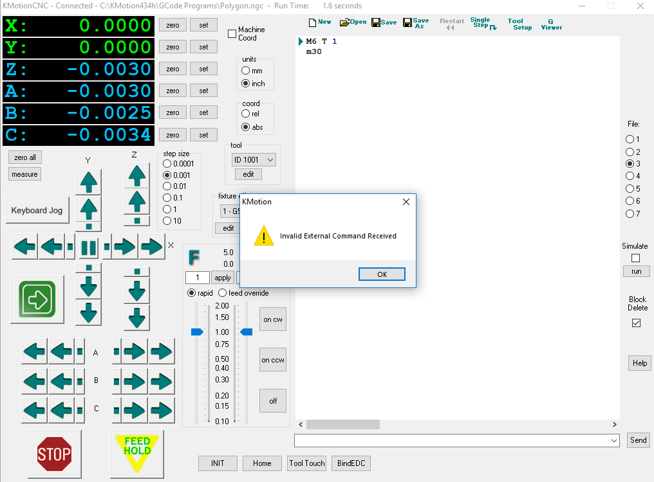Select the mm units radio button
Image resolution: width=654 pixels, height=482 pixels.
click(x=246, y=71)
